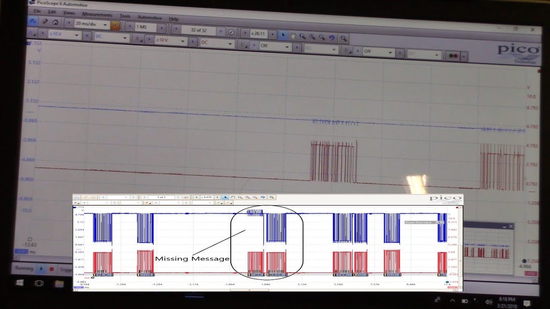Switch to Scope mode icon

[x=33, y=21]
